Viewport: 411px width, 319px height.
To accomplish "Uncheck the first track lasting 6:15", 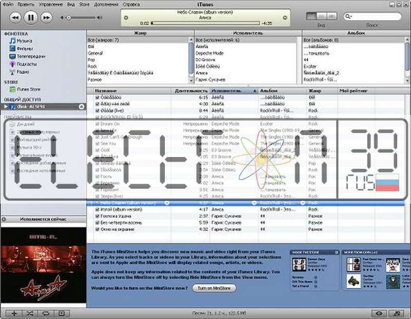I will (97, 98).
